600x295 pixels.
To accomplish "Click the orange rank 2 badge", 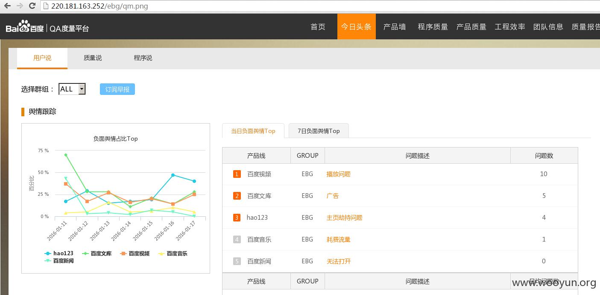I will pos(237,196).
